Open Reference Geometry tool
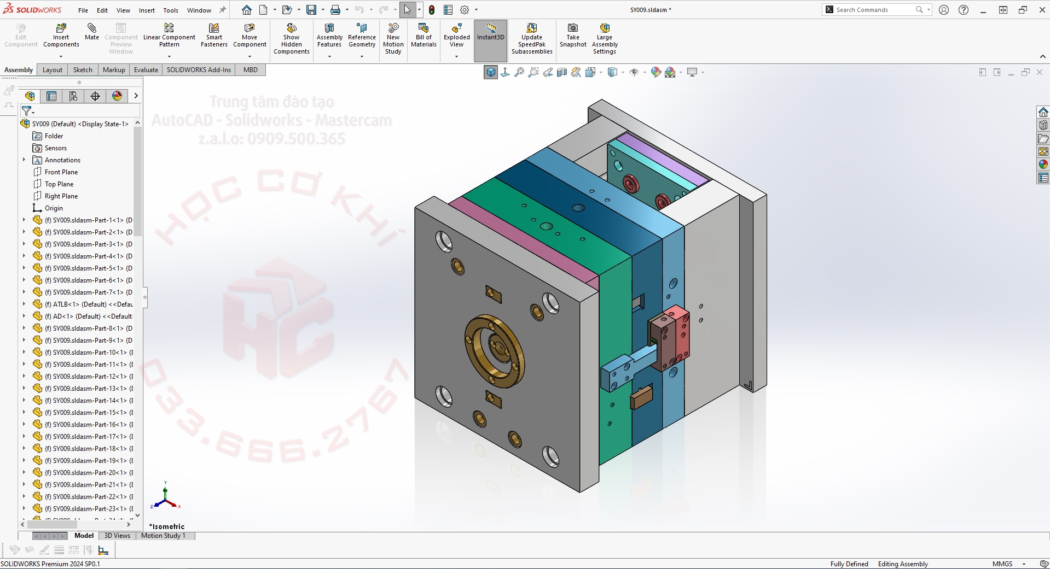Image resolution: width=1050 pixels, height=569 pixels. [362, 36]
